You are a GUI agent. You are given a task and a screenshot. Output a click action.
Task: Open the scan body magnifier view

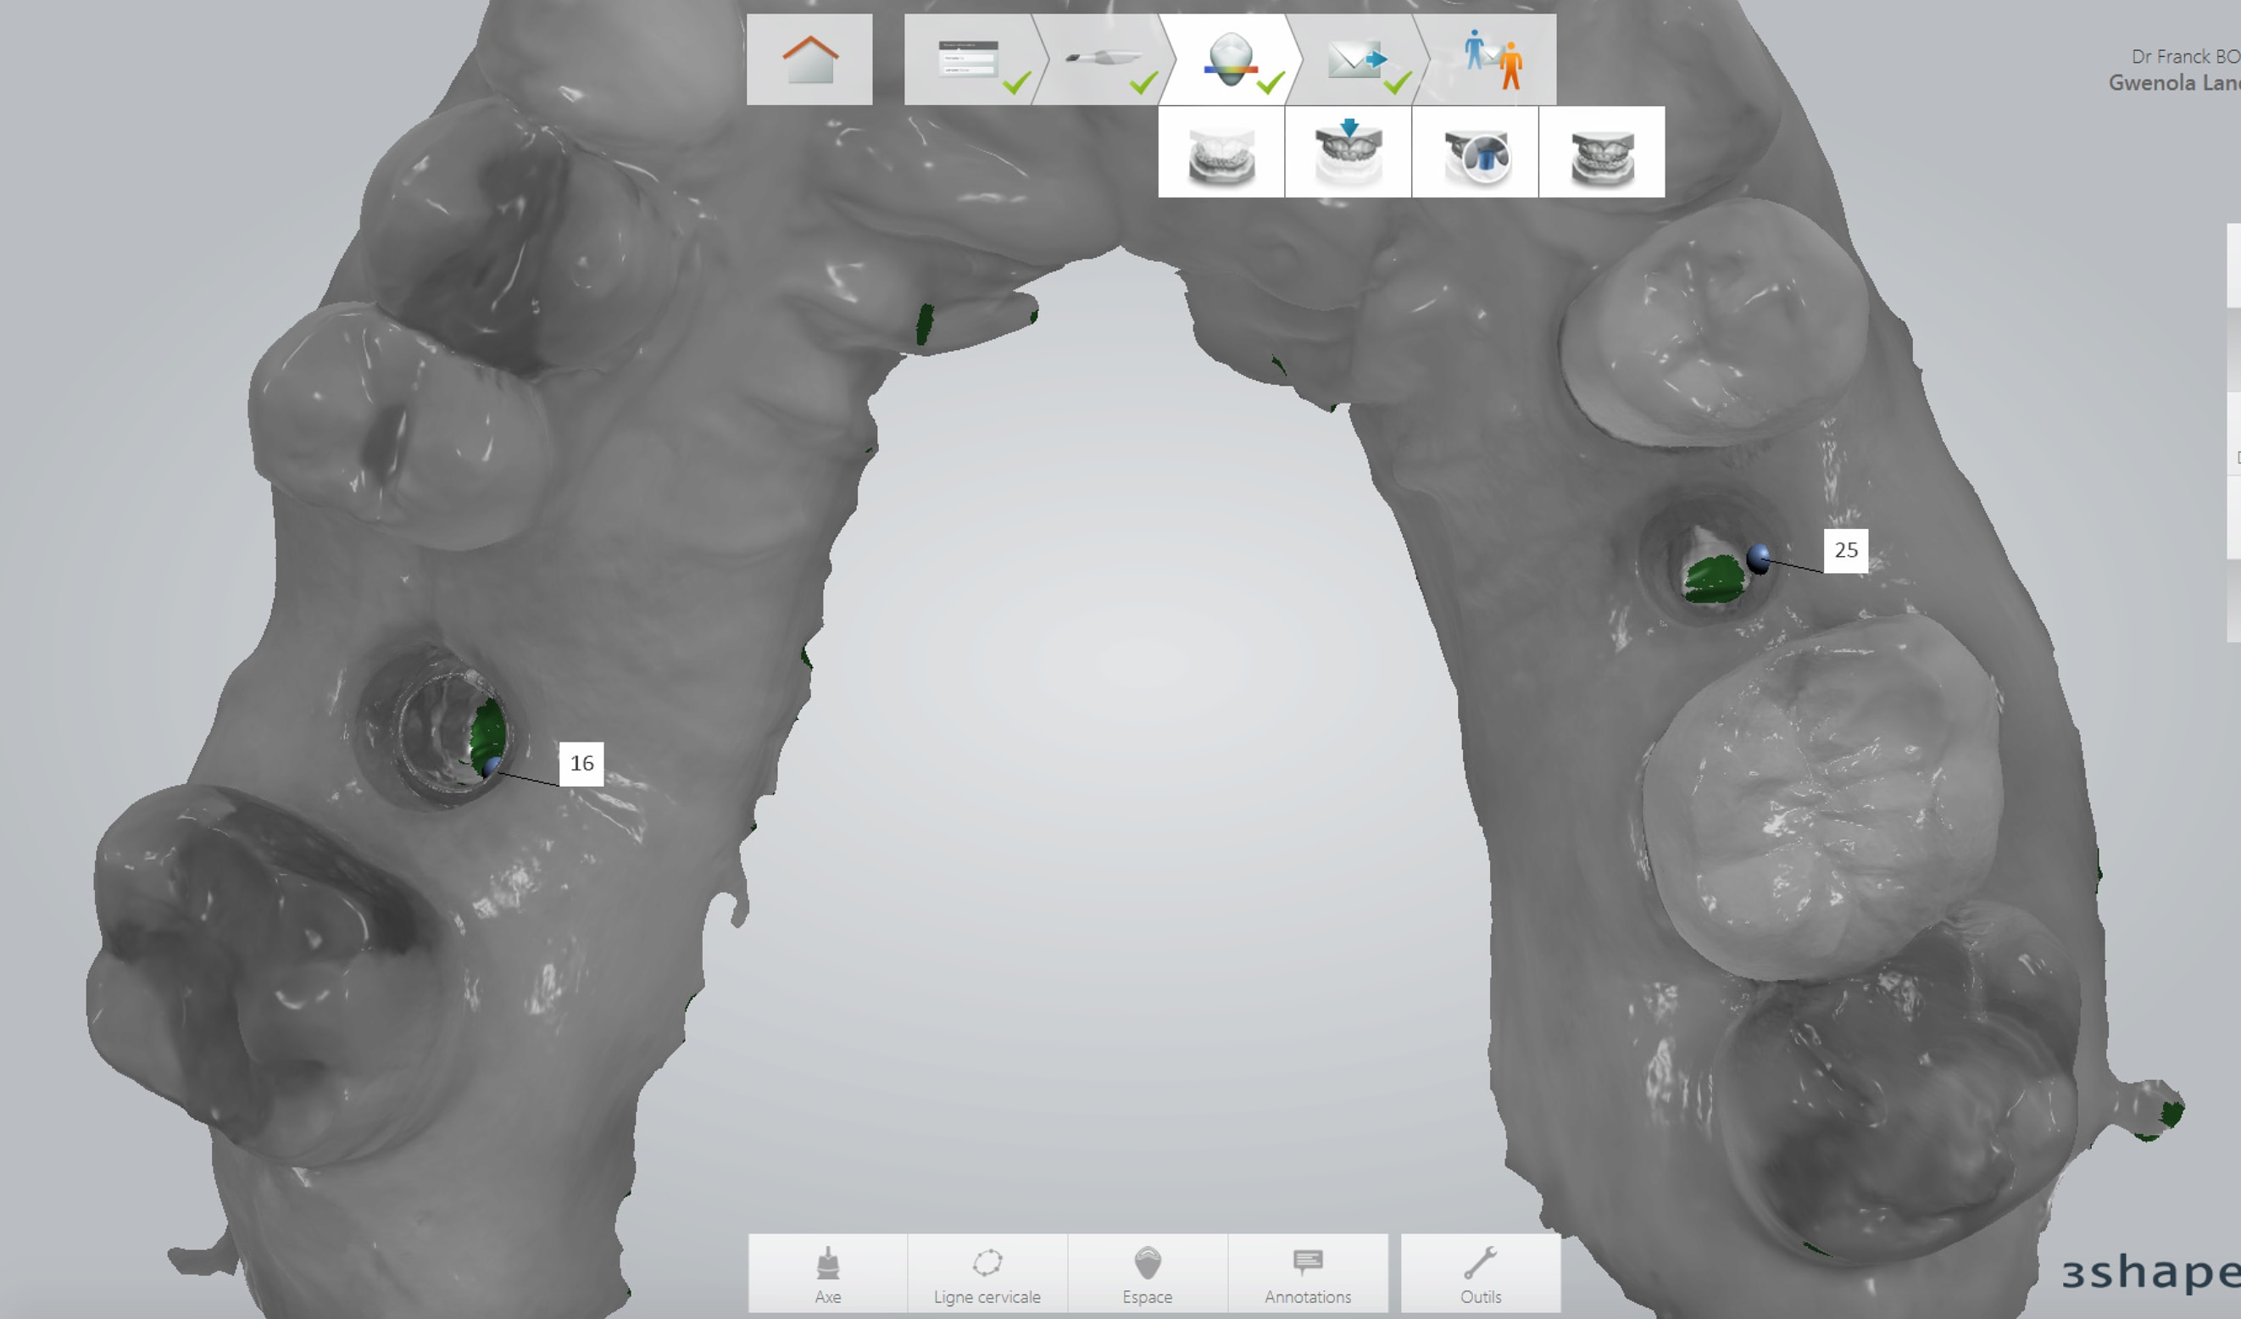tap(1476, 153)
